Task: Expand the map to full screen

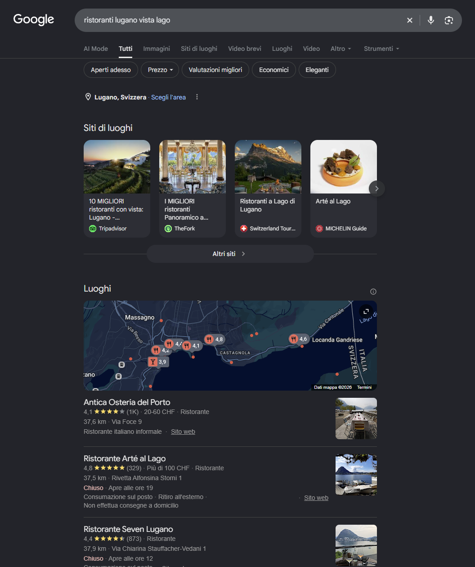Action: [366, 311]
